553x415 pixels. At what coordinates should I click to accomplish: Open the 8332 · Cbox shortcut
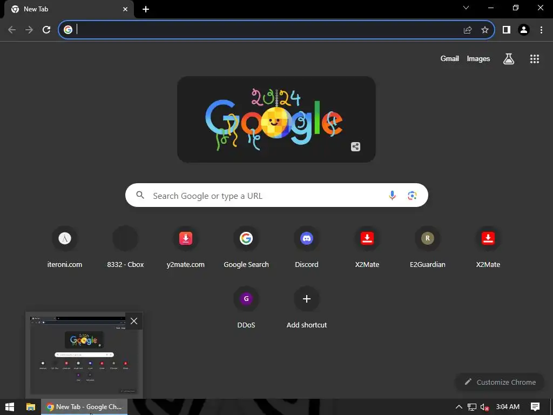pos(125,247)
